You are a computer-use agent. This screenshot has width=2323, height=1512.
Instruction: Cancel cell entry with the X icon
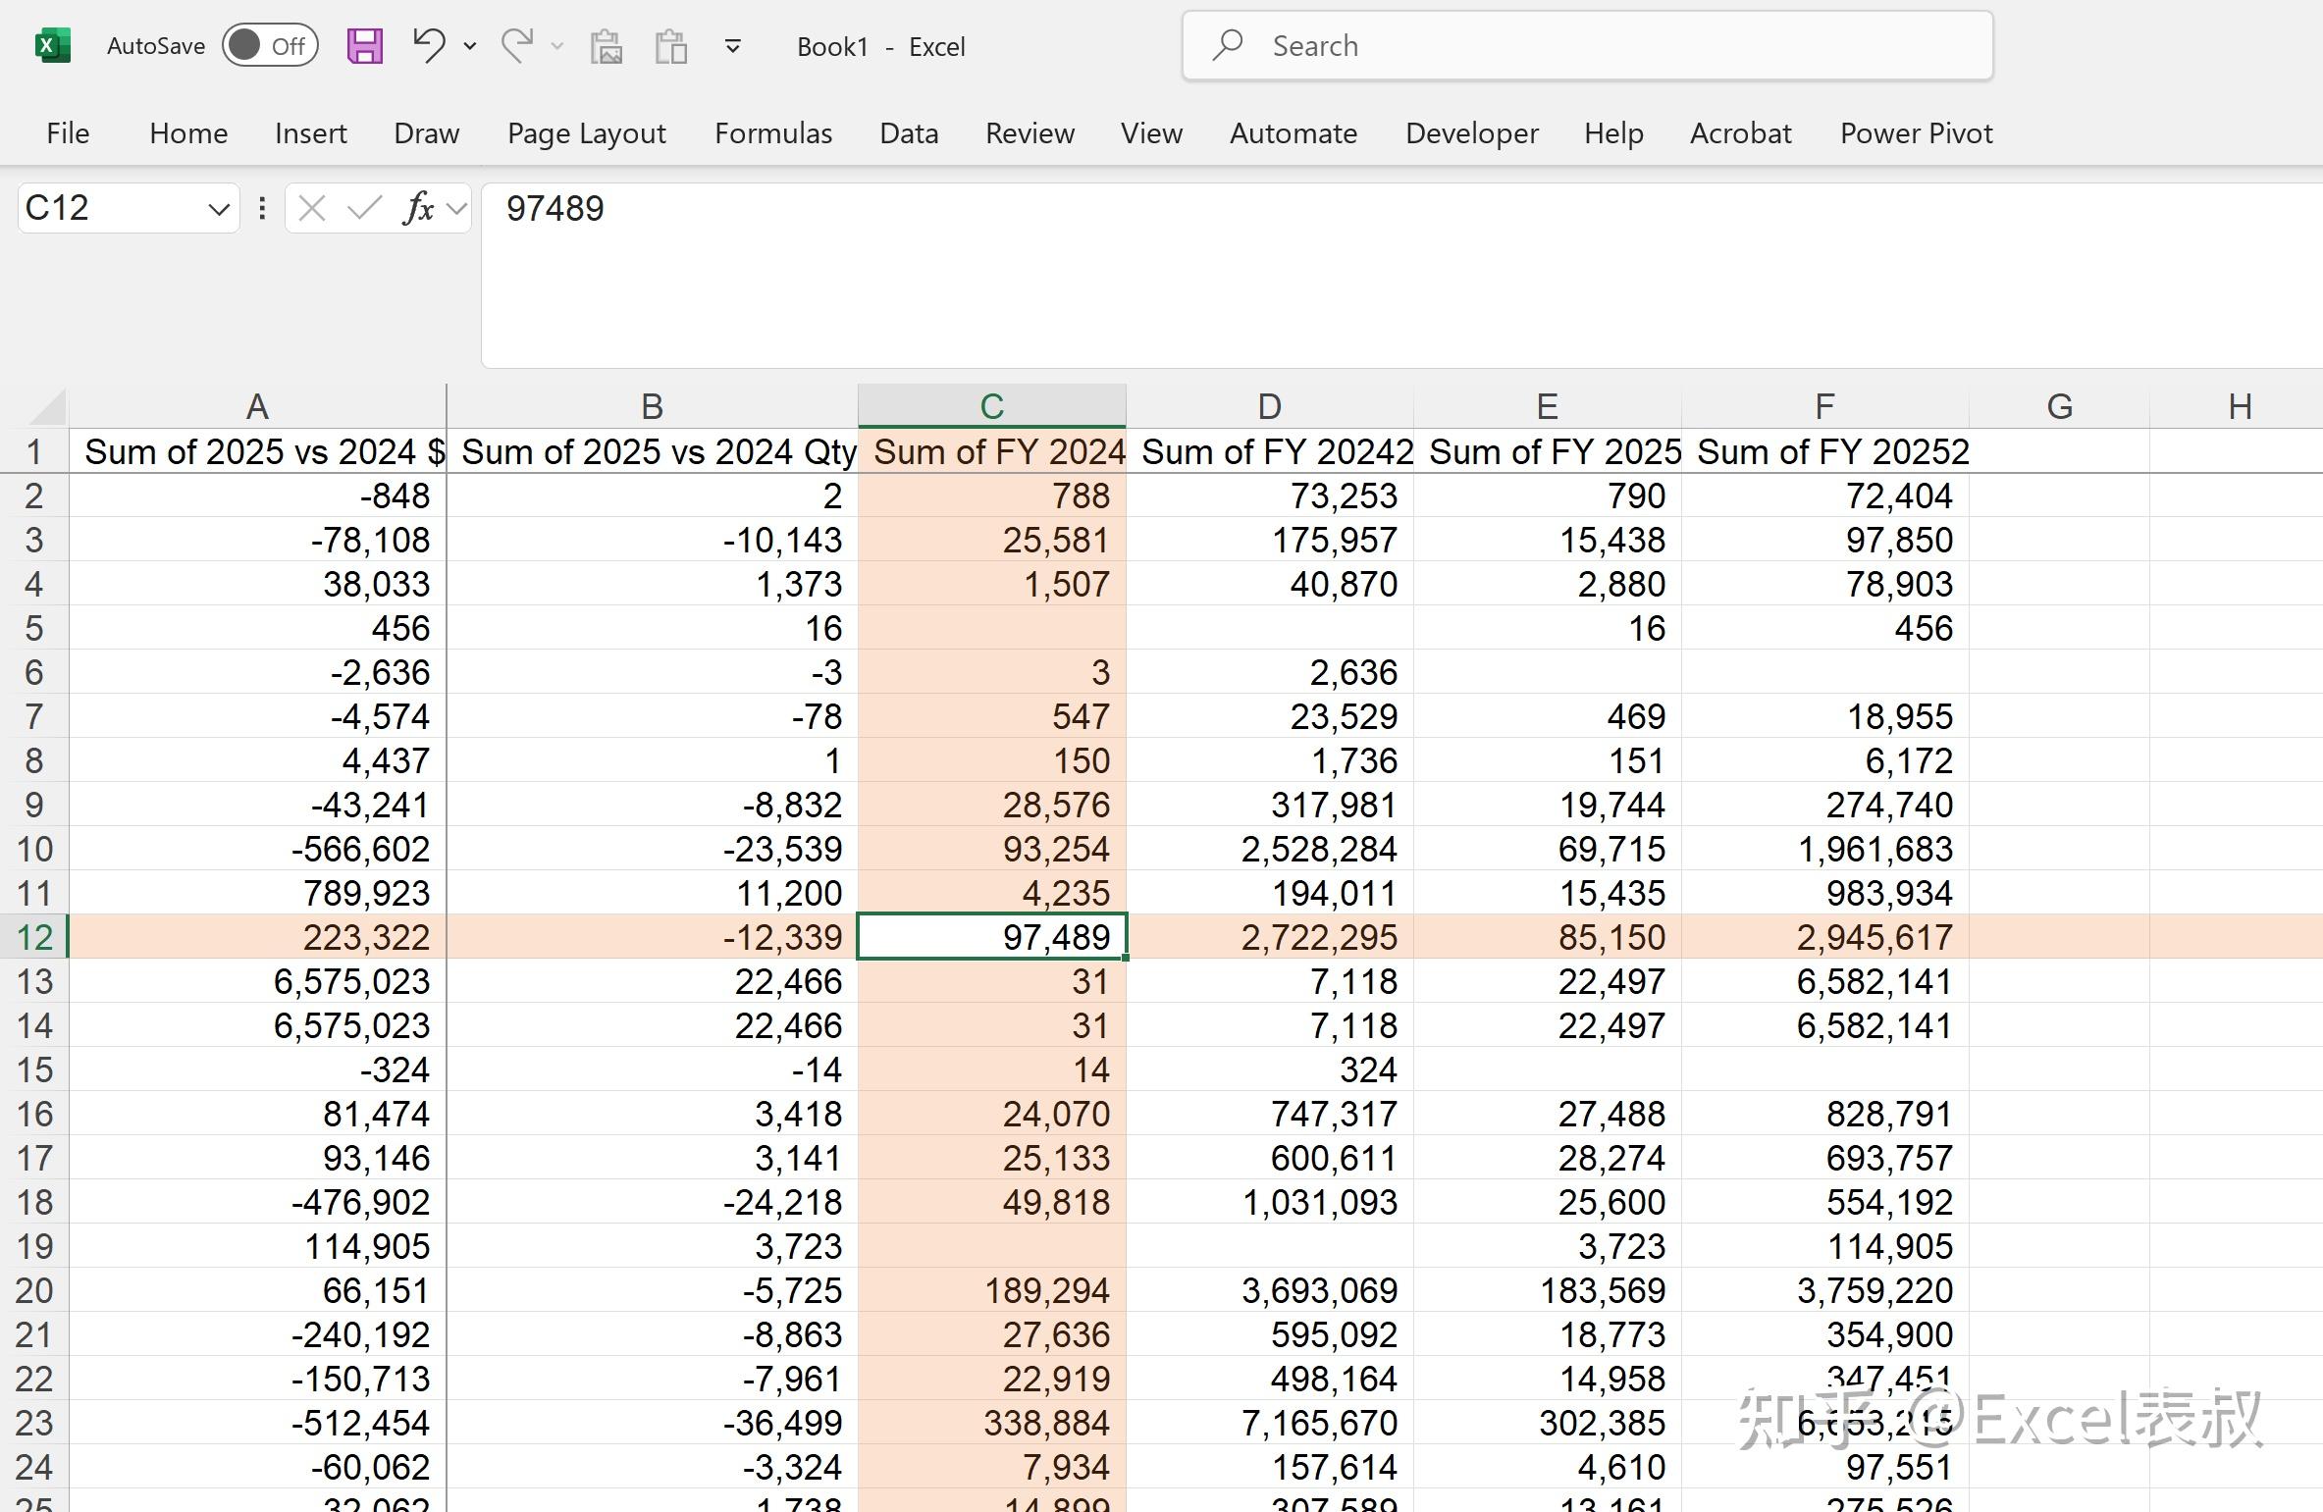312,208
